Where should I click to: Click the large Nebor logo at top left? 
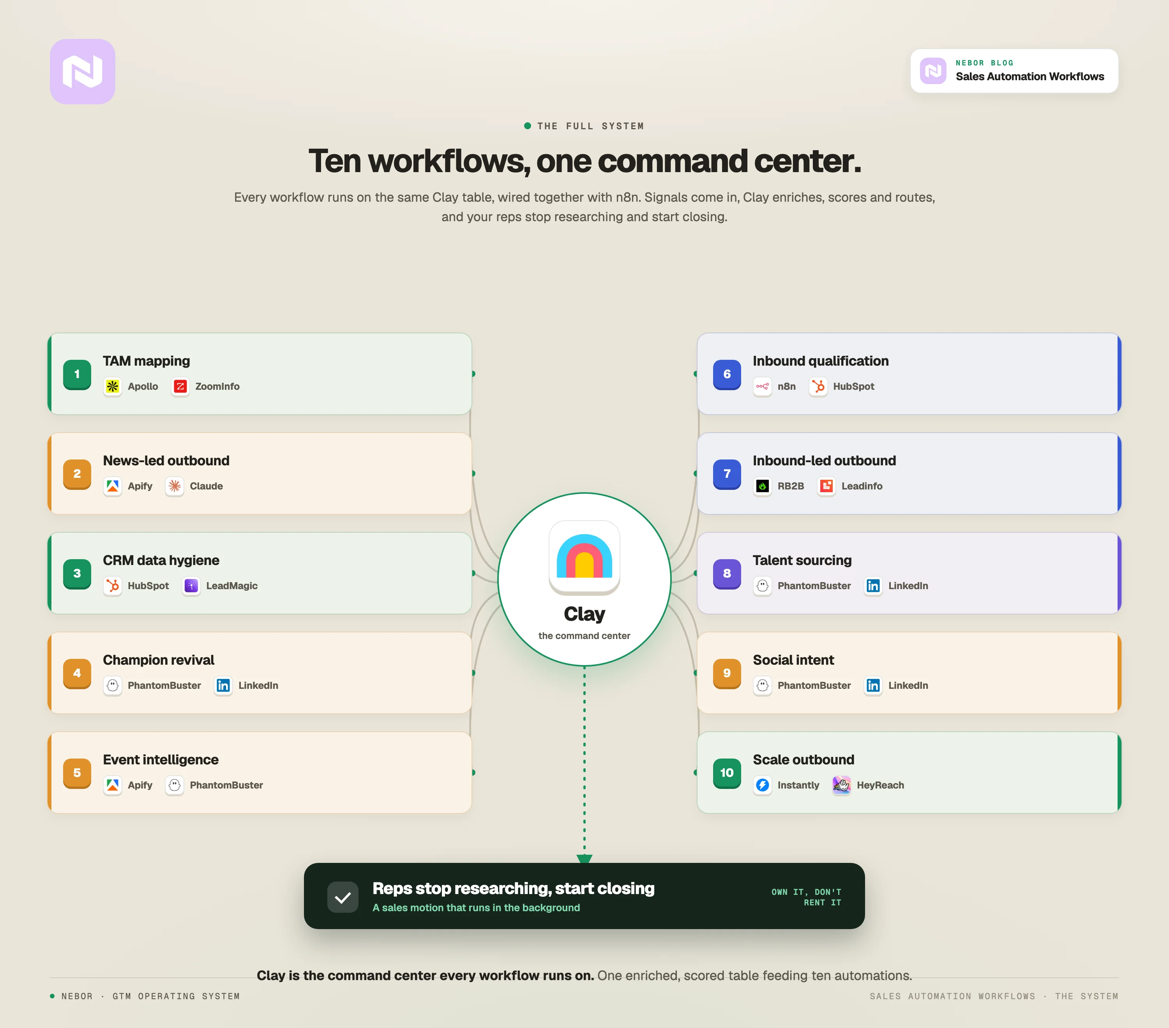point(82,71)
